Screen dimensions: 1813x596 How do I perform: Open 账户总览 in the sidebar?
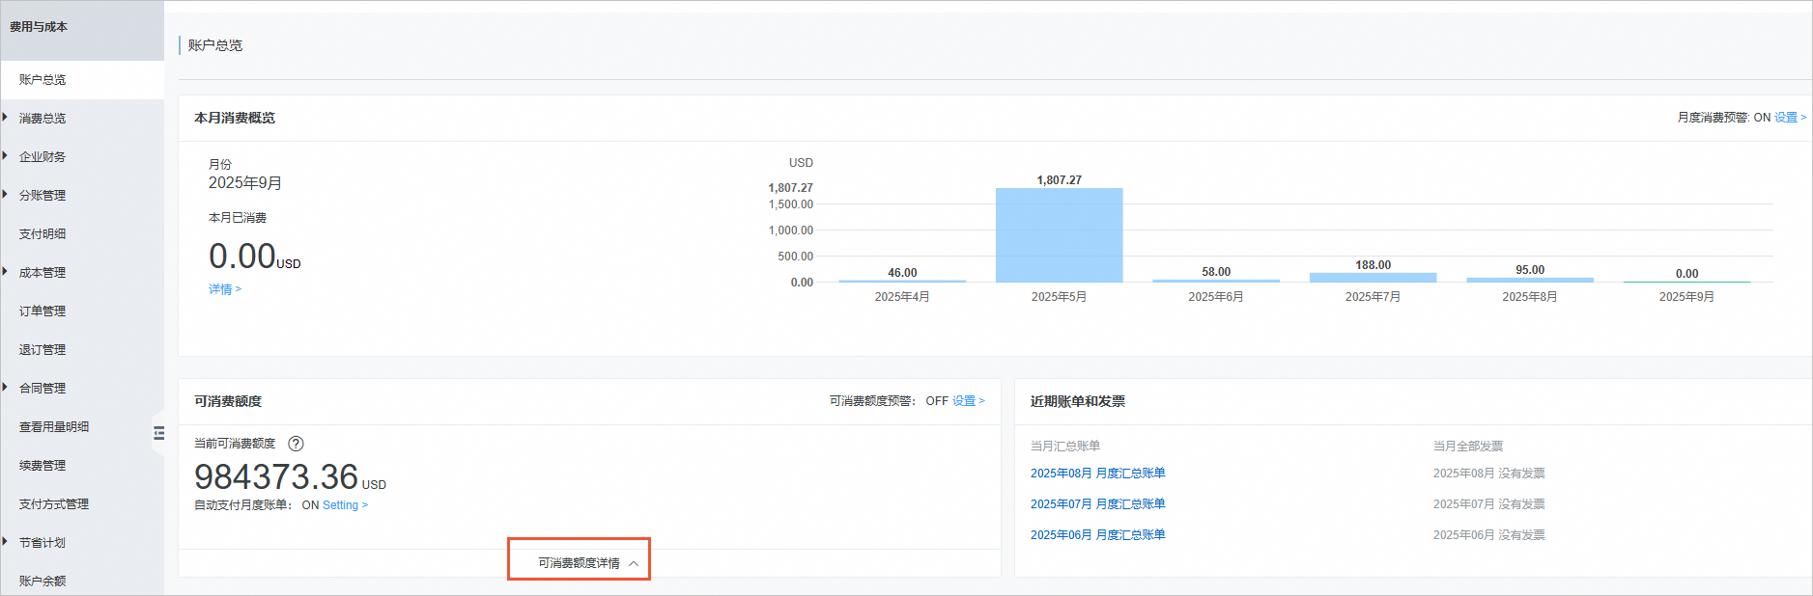(x=82, y=80)
